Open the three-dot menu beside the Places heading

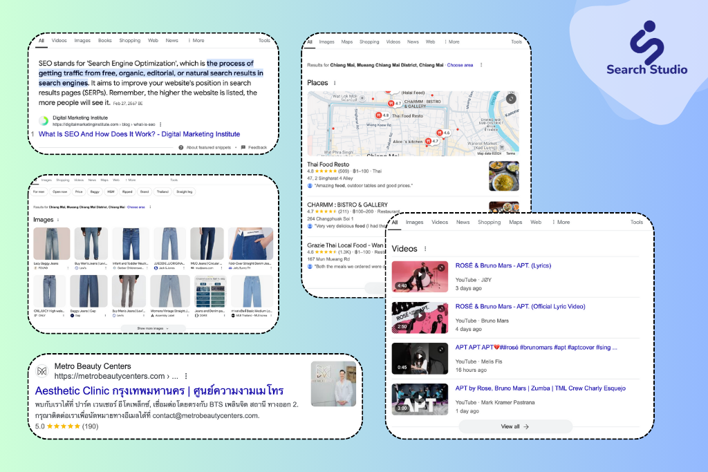coord(335,82)
